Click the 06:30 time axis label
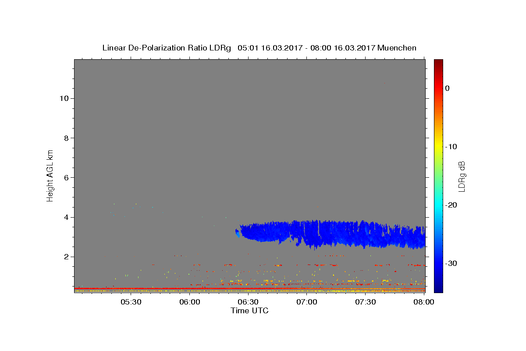Viewport: 526px width, 351px height. point(248,302)
